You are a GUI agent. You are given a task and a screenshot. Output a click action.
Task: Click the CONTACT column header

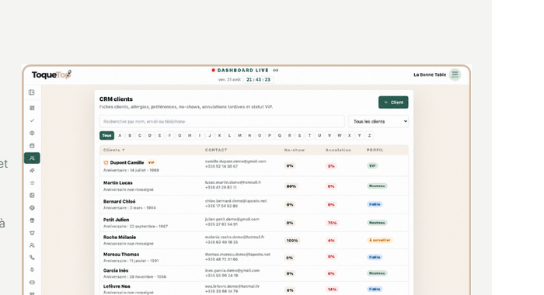coord(216,150)
